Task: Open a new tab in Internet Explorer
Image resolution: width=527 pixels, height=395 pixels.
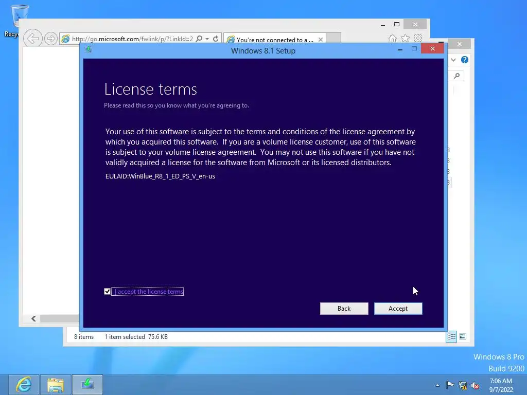Action: pyautogui.click(x=333, y=38)
